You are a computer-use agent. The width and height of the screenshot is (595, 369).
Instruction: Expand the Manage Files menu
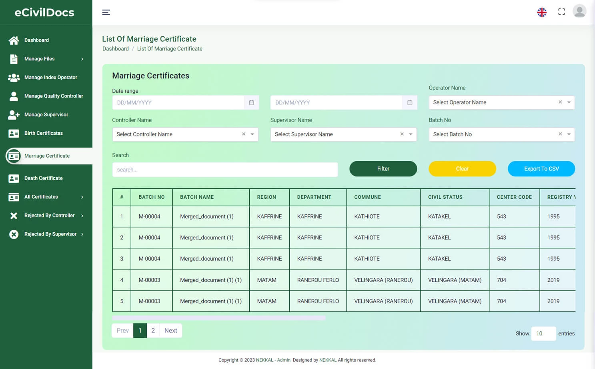click(x=40, y=59)
